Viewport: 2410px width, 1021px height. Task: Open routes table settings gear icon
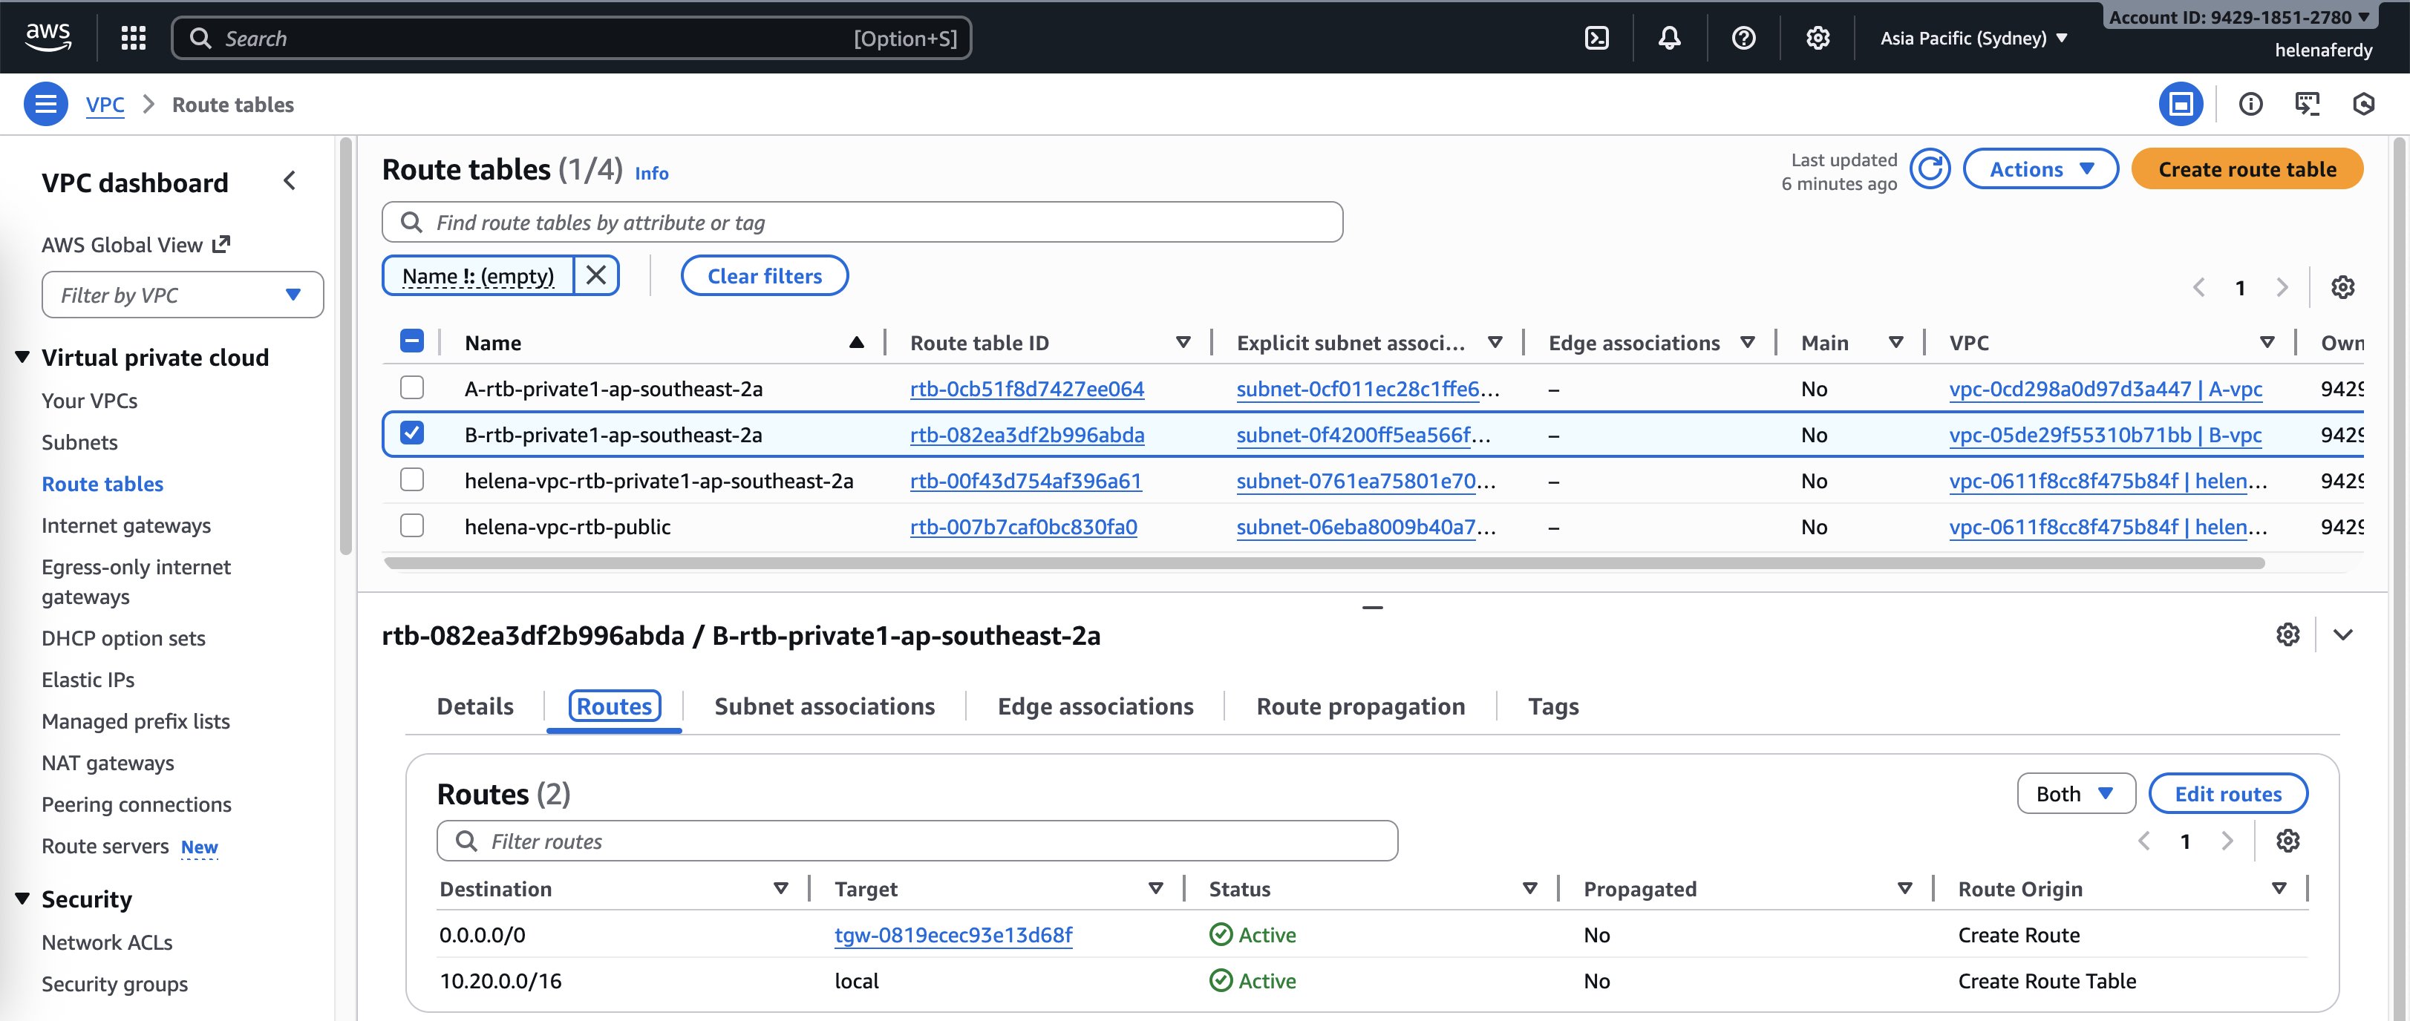[x=2287, y=841]
